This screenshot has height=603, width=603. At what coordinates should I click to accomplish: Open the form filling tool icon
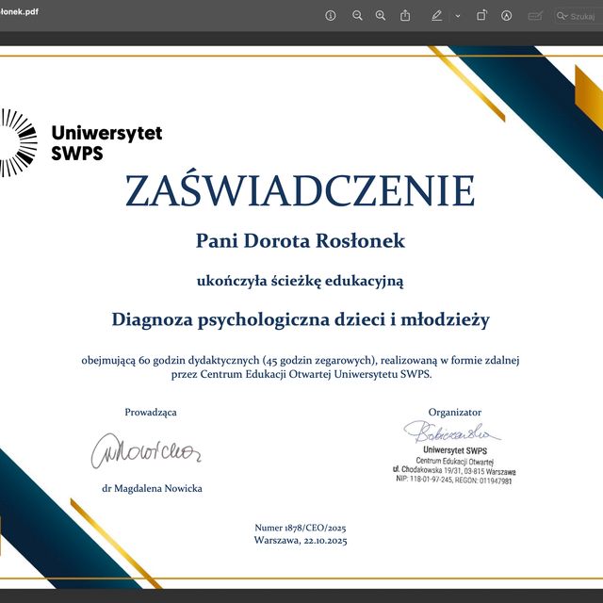pos(535,16)
